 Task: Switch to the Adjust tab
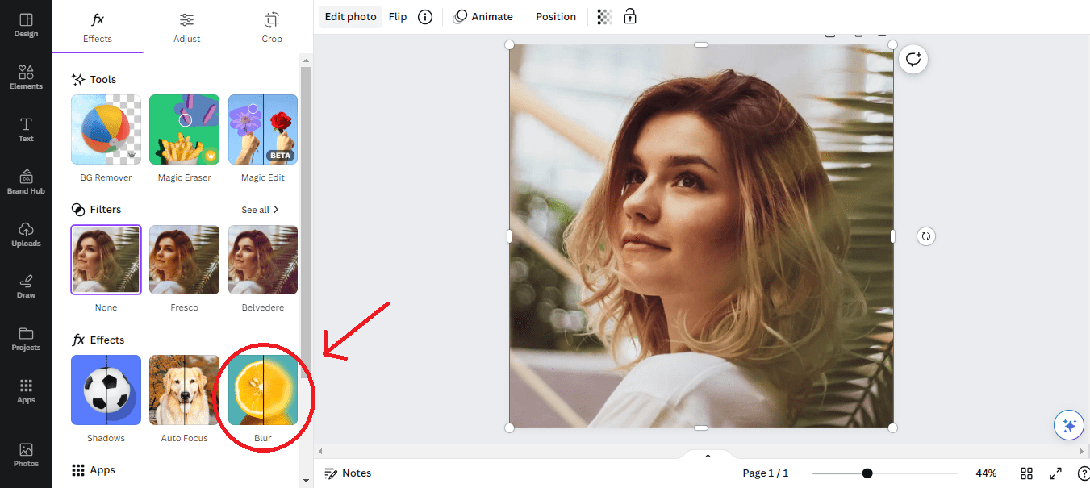186,28
